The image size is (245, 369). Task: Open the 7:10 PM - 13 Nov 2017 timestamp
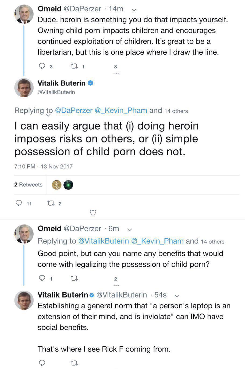point(43,166)
